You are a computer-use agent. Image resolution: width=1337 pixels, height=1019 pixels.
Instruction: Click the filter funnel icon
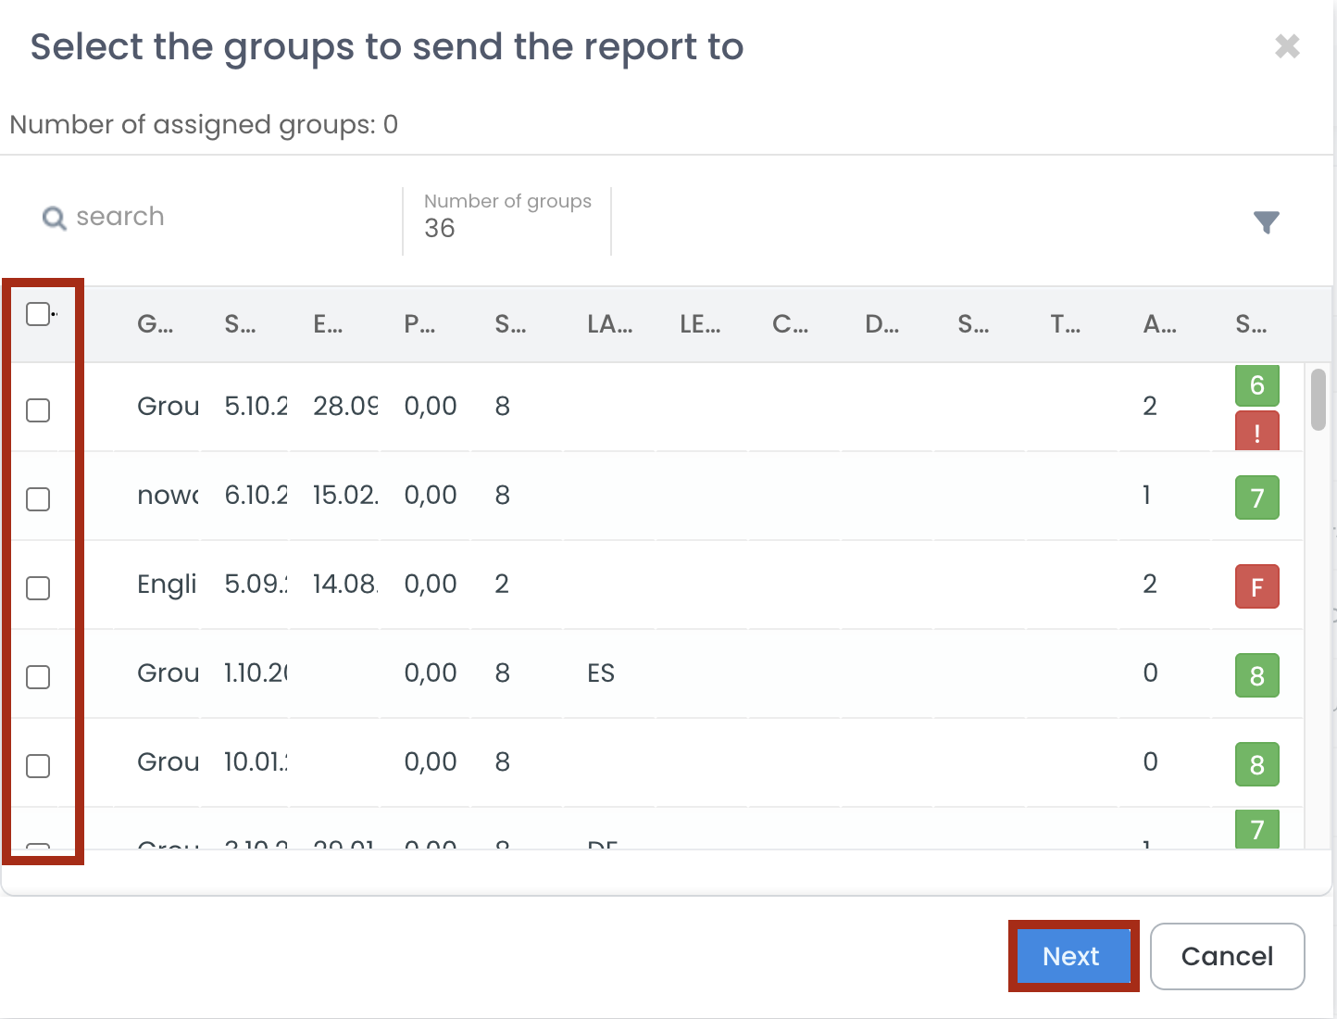tap(1266, 222)
